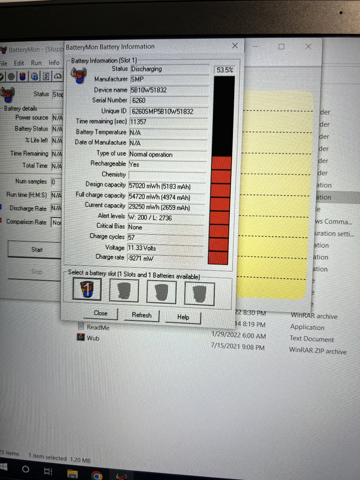360x480 pixels.
Task: Open the Edit menu
Action: point(19,63)
